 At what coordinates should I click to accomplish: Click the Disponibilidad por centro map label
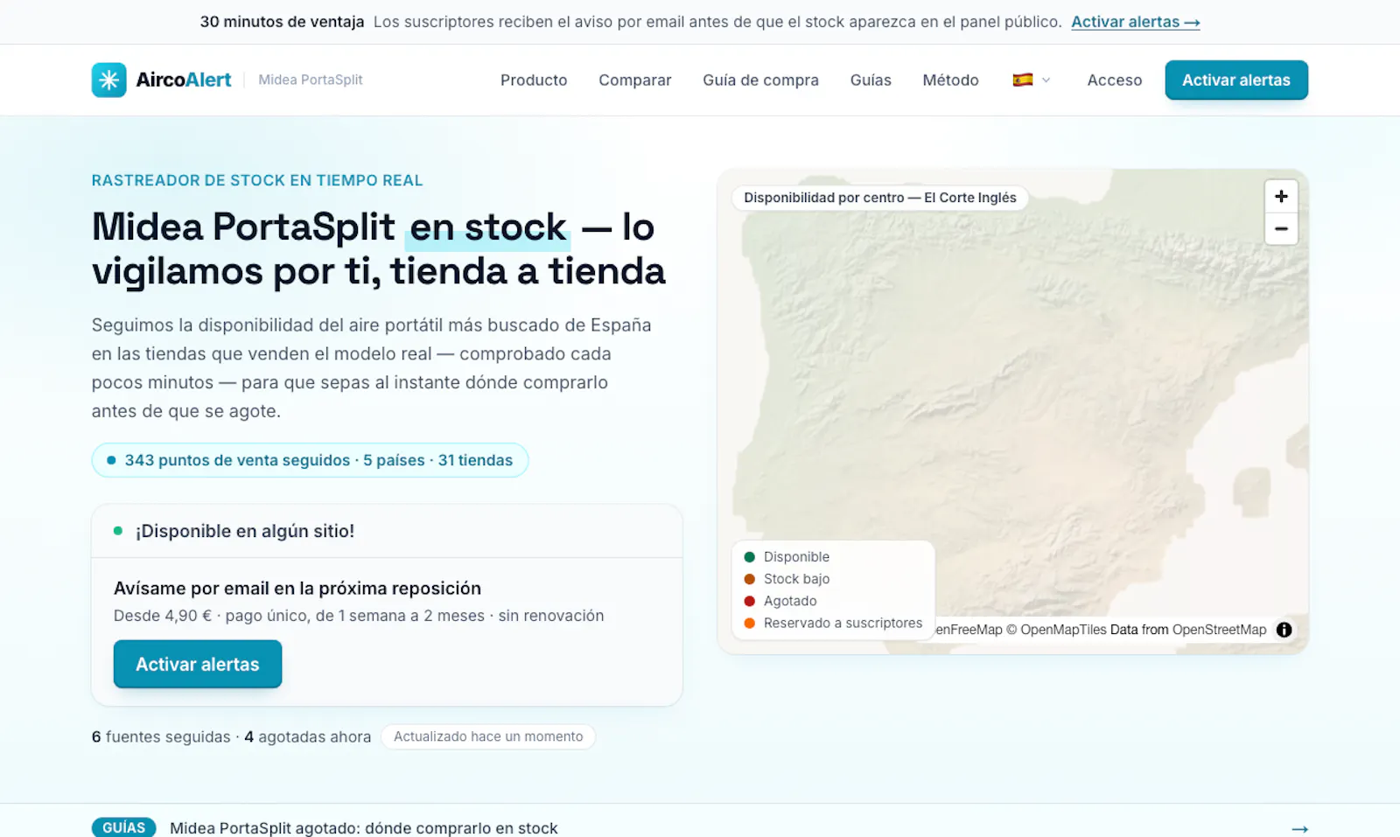coord(880,198)
